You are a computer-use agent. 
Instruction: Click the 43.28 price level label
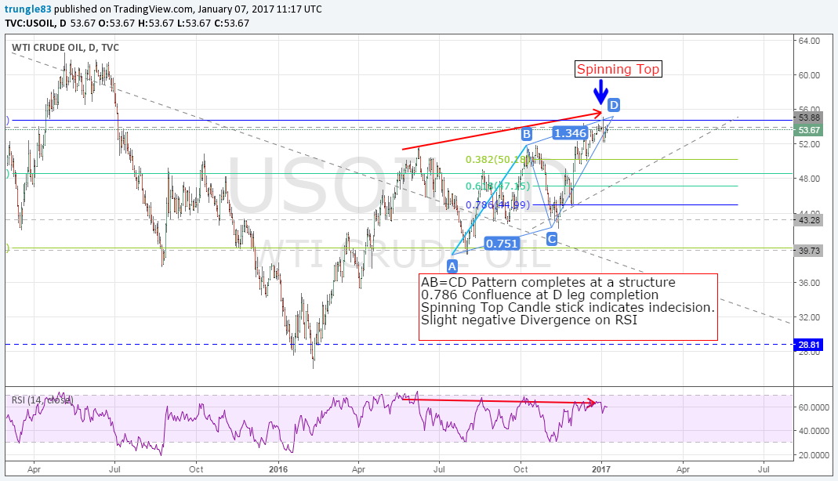click(x=809, y=220)
